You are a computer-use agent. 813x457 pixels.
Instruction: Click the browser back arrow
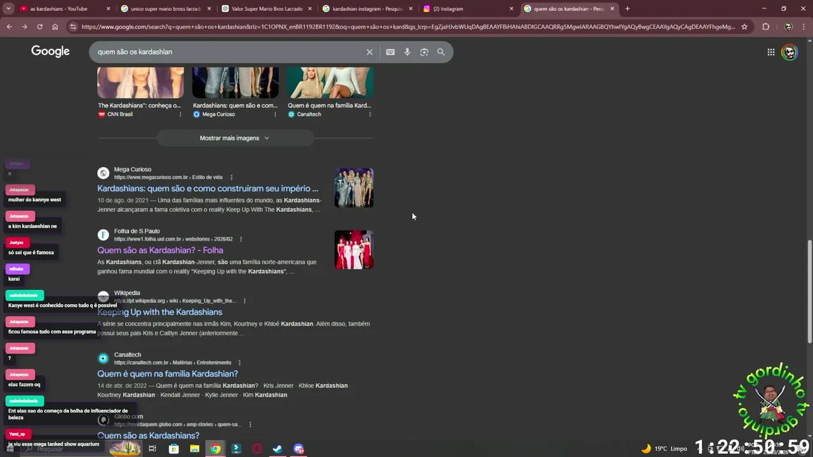coord(9,27)
